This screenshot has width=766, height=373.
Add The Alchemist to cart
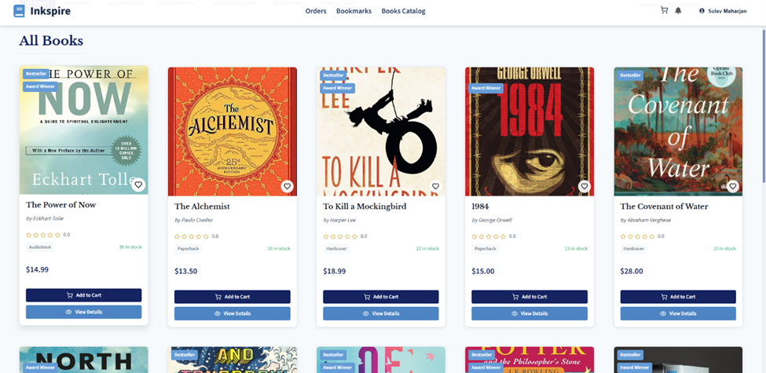pyautogui.click(x=232, y=297)
